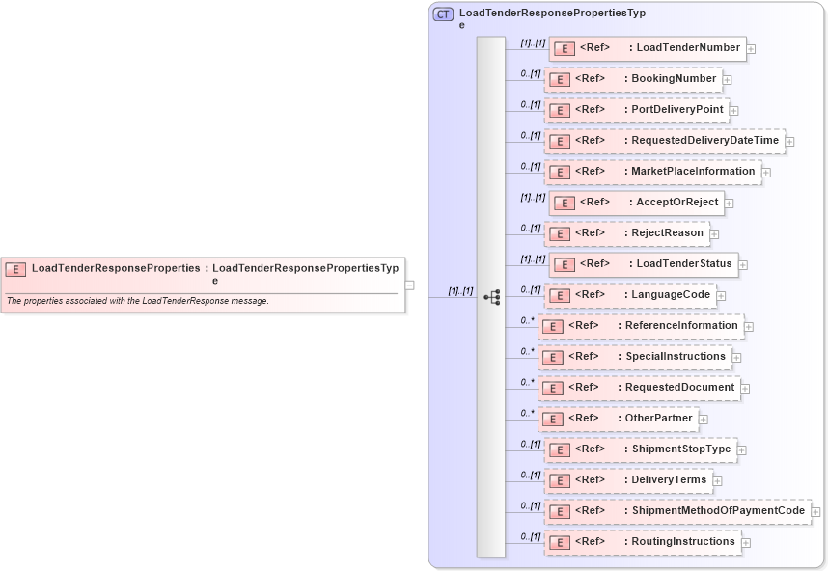Viewport: 828px width, 571px height.
Task: Click the E icon next to OtherPartner
Action: pos(553,419)
